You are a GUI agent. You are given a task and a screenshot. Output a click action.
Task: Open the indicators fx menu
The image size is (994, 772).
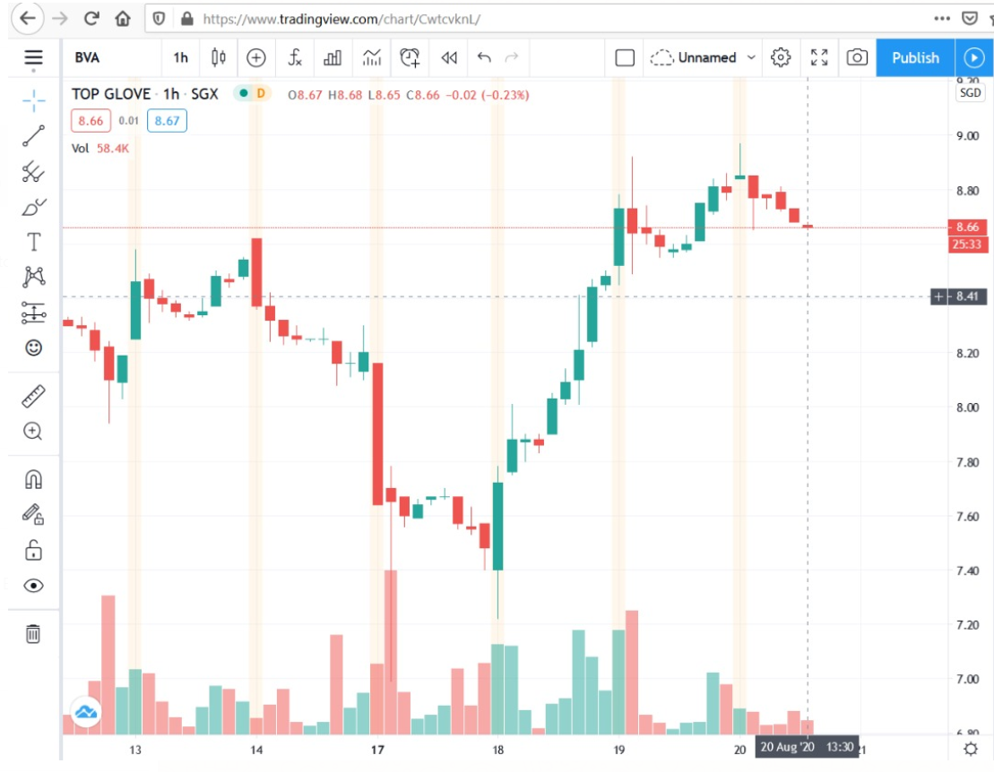[295, 58]
